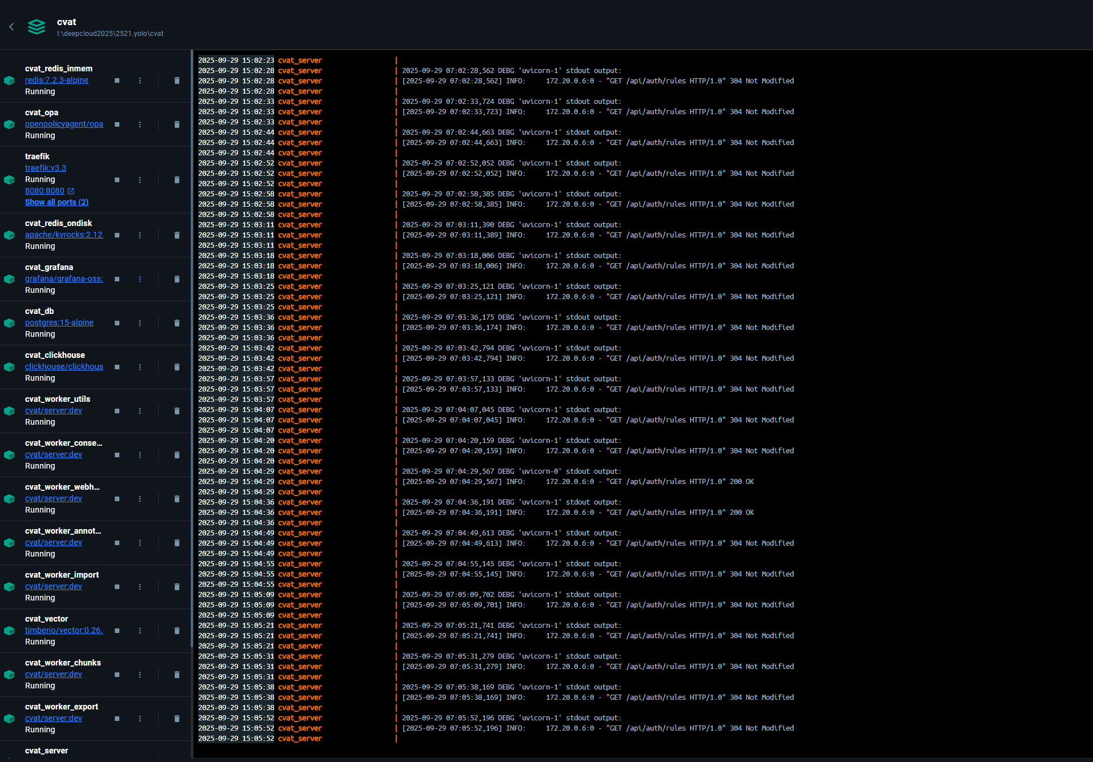Open more actions for cvat_redis_inmem
The image size is (1093, 762).
click(x=140, y=80)
